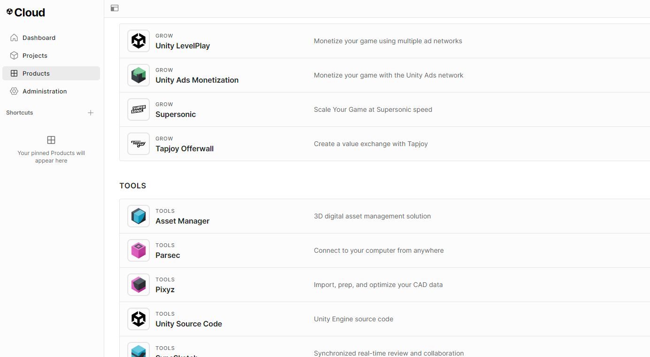Click 'Synchronized real-time review and collaboration' text

coord(389,353)
